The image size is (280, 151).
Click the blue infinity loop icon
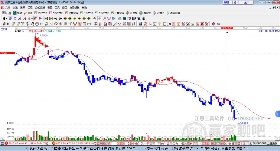[x=218, y=24]
